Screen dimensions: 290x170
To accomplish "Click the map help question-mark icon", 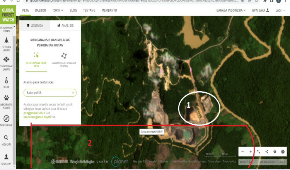I will coord(283,152).
